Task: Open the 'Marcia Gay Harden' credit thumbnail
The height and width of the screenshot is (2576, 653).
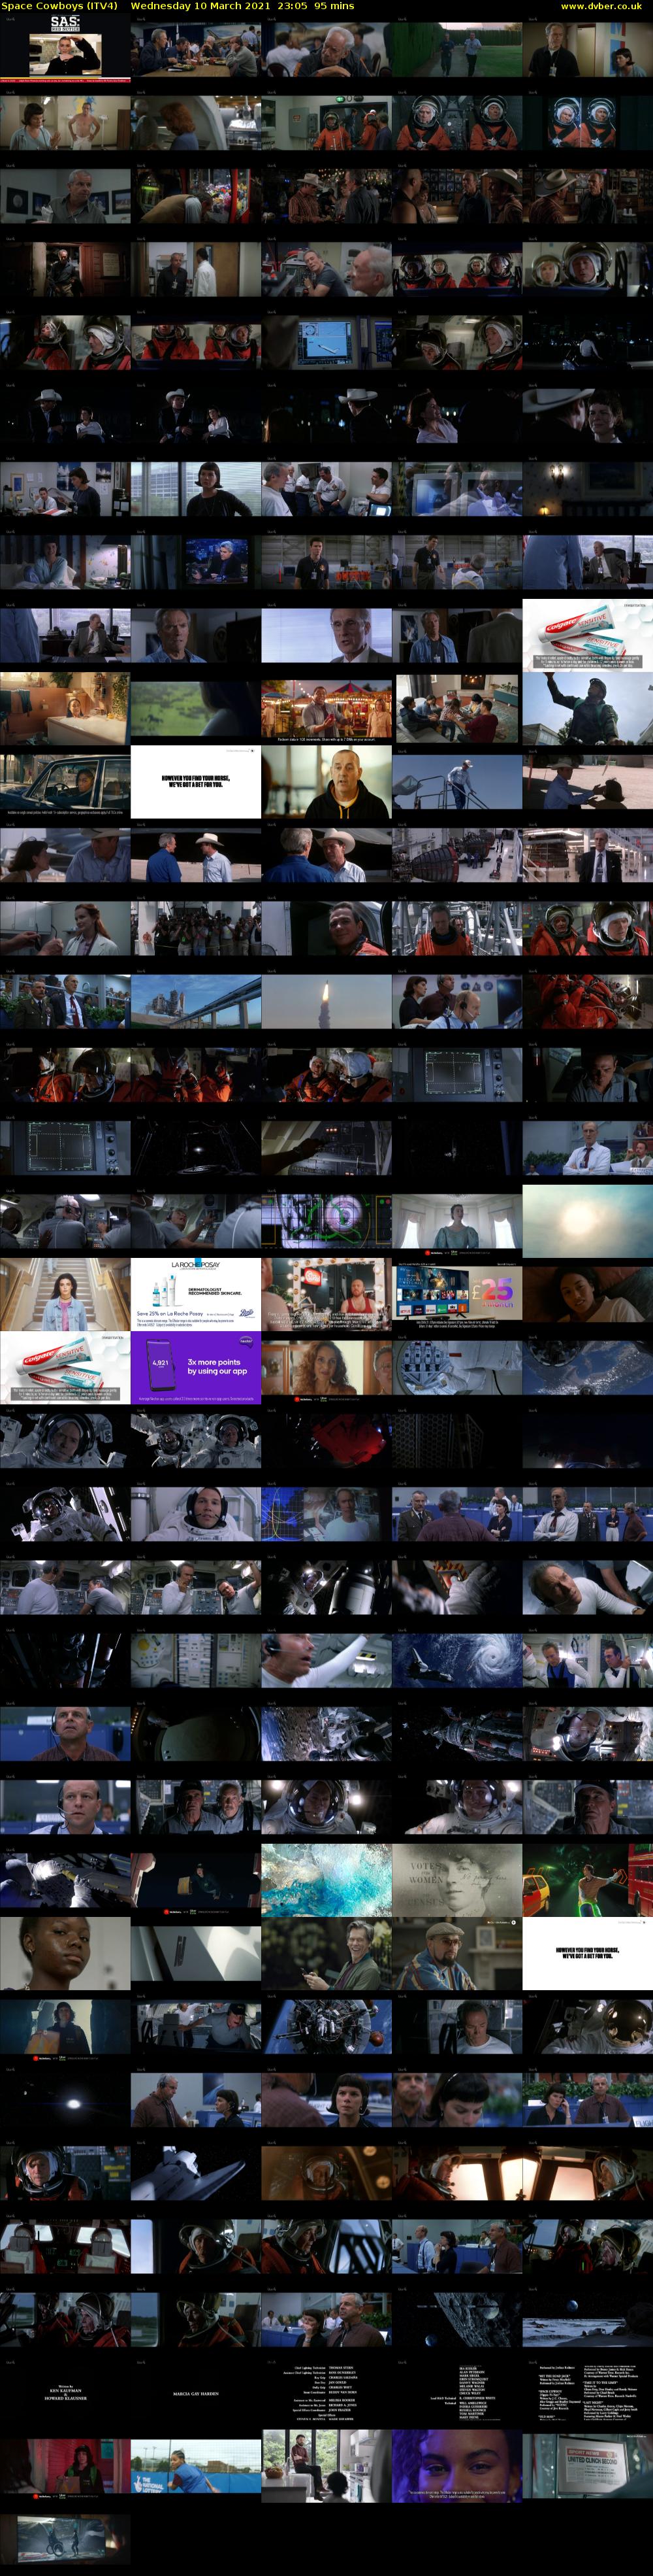Action: [196, 2394]
